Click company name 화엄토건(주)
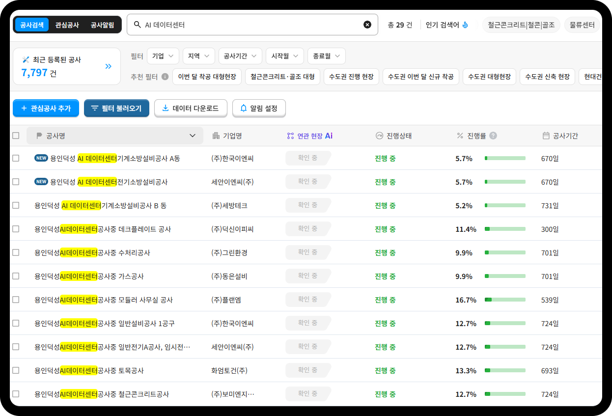The height and width of the screenshot is (416, 612). pyautogui.click(x=229, y=370)
